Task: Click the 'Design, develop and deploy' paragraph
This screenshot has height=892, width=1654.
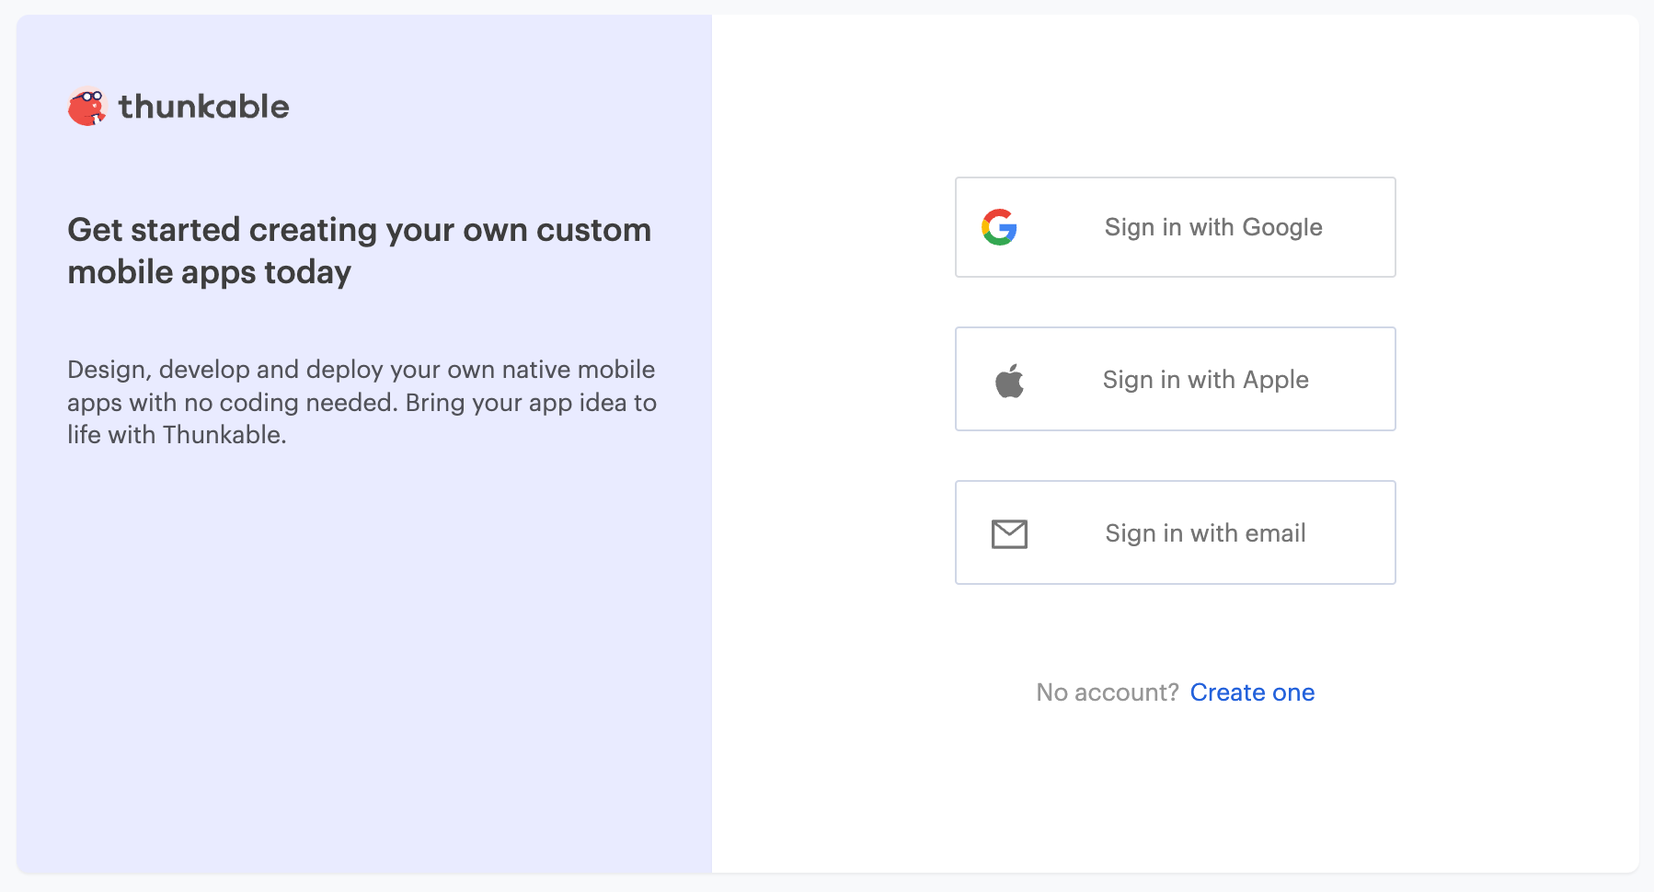Action: point(361,402)
